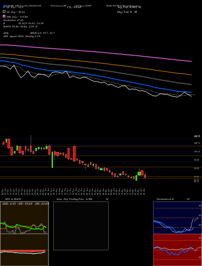Screen dimensions: 202x266
Task: Click the red RSI chart panel
Action: pyautogui.click(x=177, y=250)
